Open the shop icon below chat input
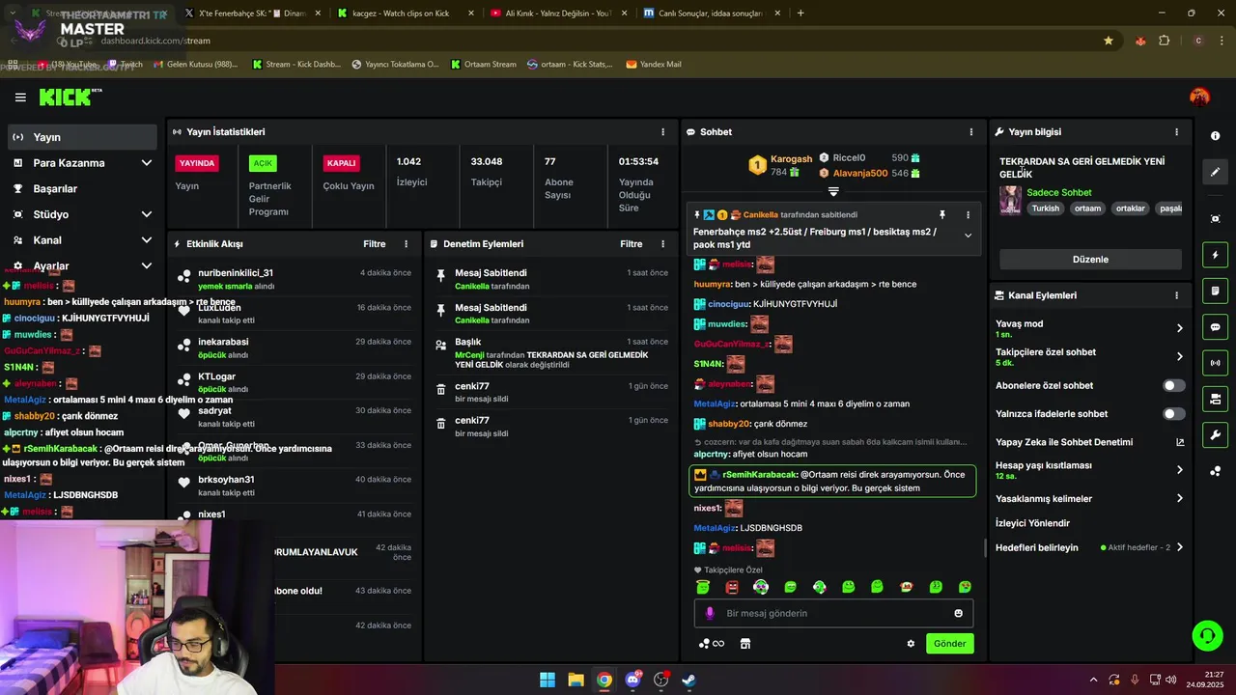 point(745,644)
